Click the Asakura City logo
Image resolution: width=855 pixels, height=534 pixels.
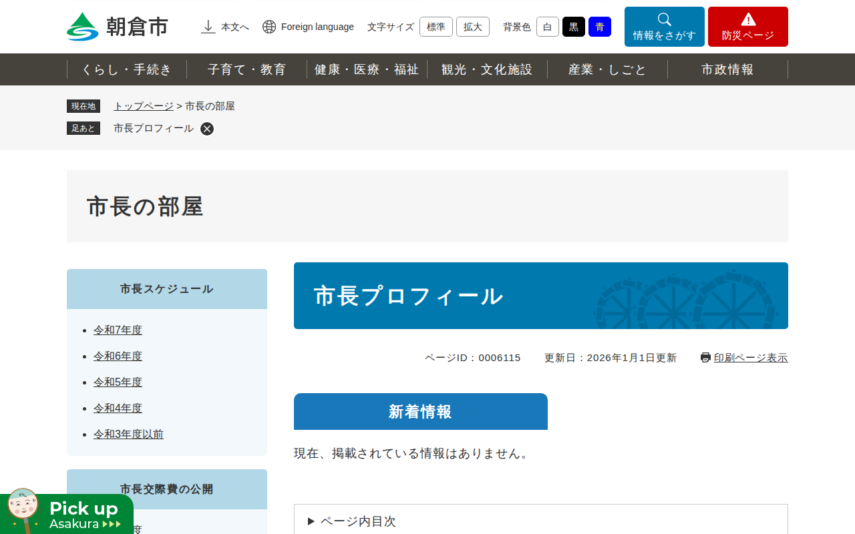click(118, 27)
